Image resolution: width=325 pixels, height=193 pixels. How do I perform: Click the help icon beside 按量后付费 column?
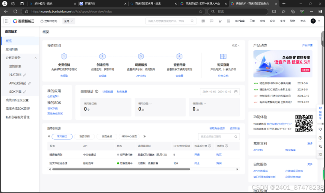tap(210, 146)
